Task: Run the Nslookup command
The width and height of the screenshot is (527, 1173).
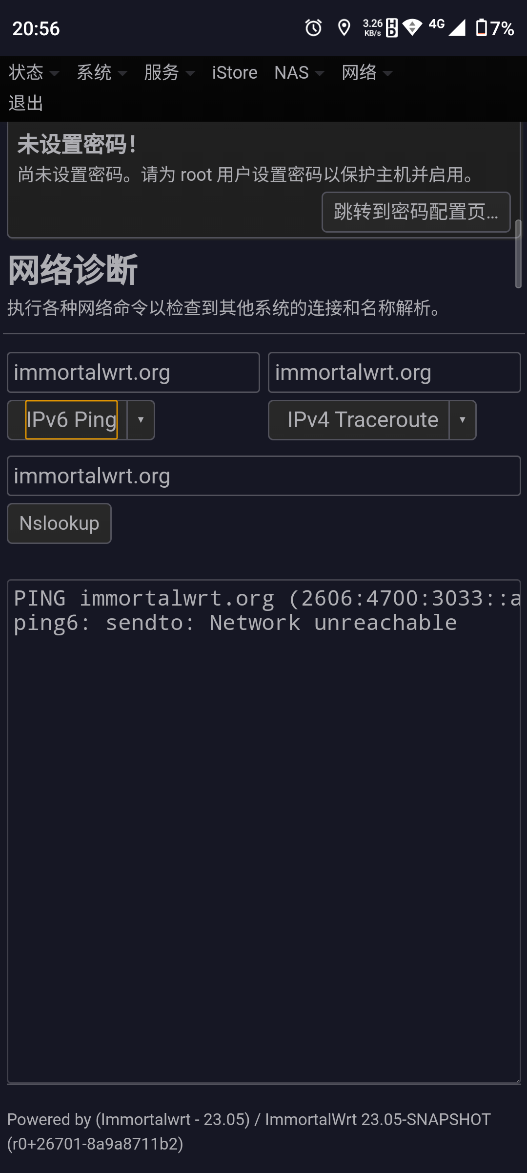Action: [x=59, y=523]
